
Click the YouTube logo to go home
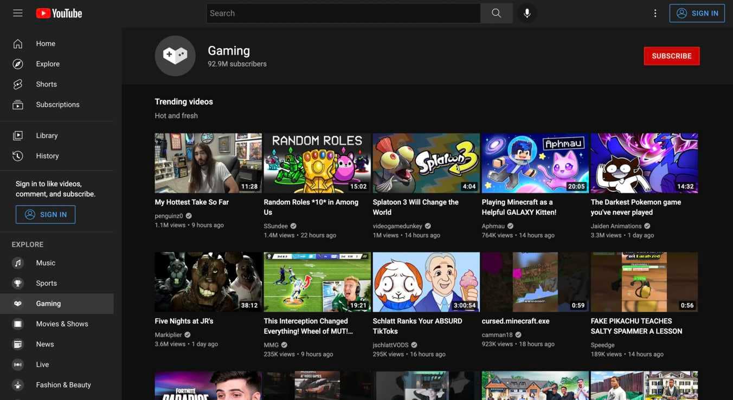[x=59, y=12]
